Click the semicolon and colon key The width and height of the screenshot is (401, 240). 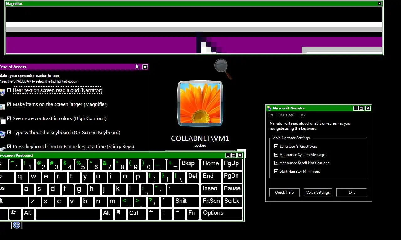[x=146, y=189]
